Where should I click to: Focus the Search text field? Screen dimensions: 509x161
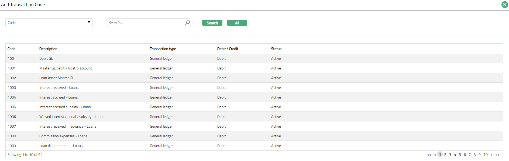(x=146, y=23)
